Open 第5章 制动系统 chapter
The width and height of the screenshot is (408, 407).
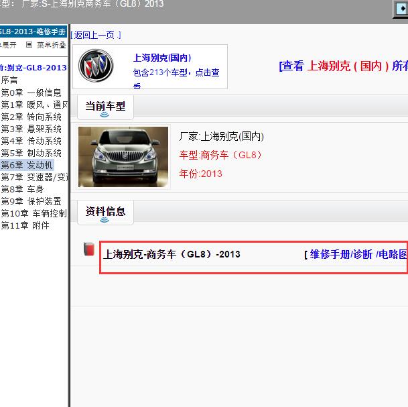point(31,153)
